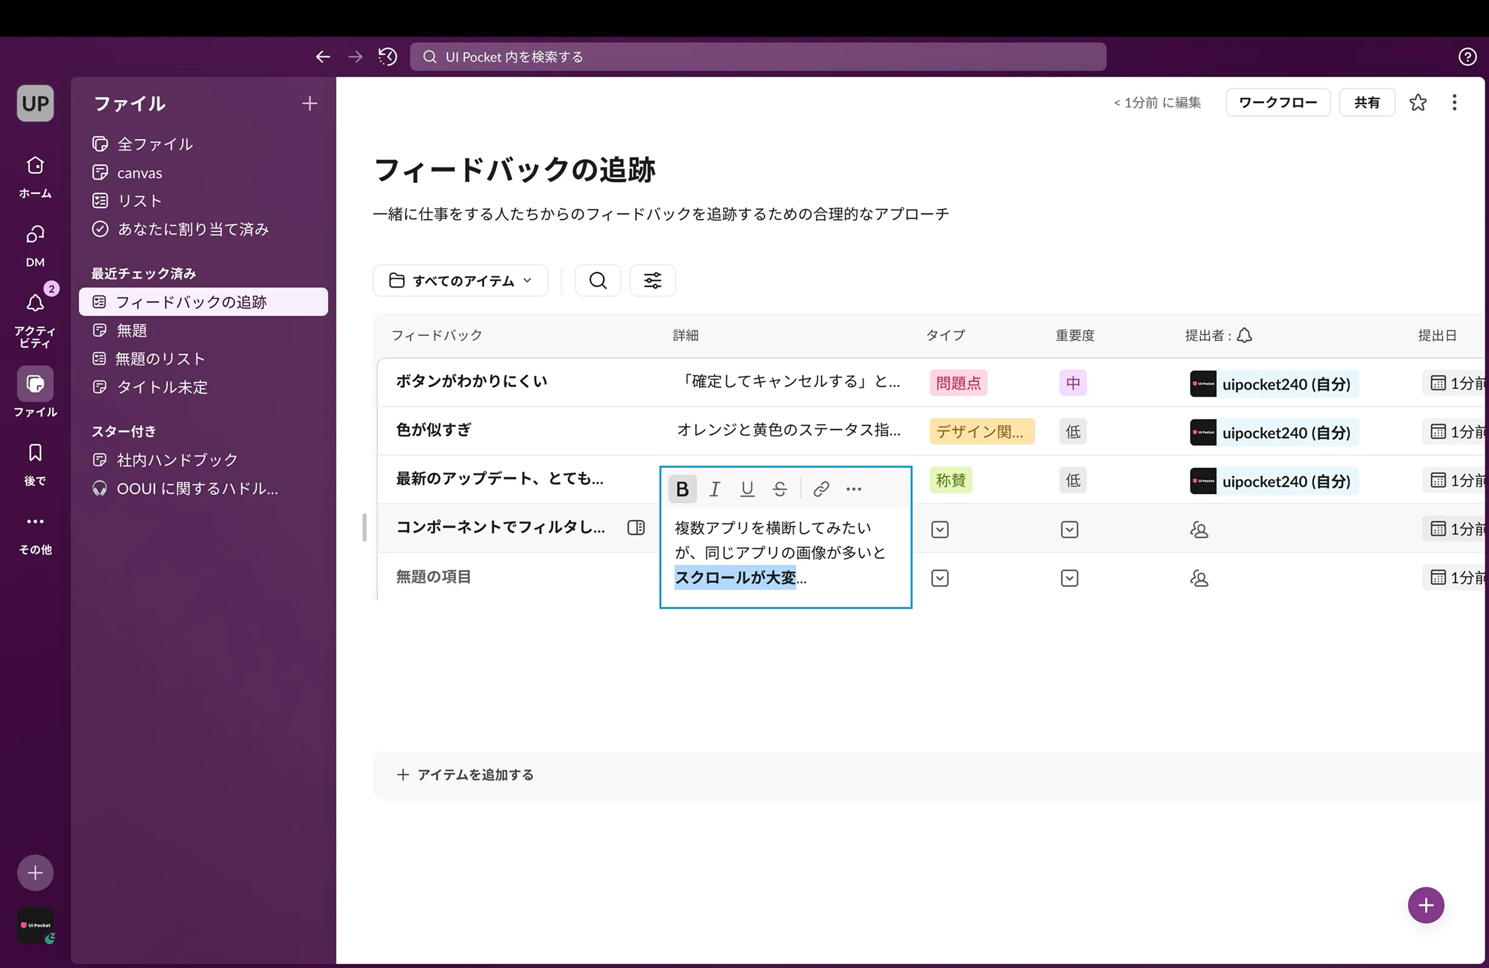Click the ワークフロー button
Screen dimensions: 1489x968
(1278, 103)
